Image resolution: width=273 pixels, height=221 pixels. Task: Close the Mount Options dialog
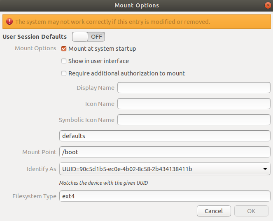tap(268, 5)
